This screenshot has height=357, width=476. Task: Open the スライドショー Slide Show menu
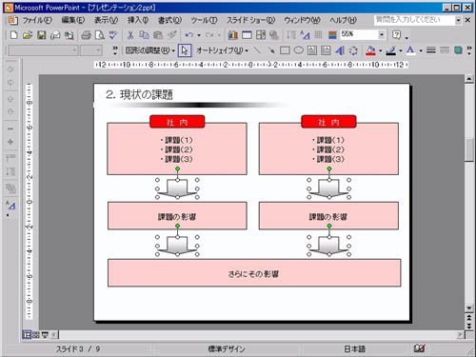[250, 20]
